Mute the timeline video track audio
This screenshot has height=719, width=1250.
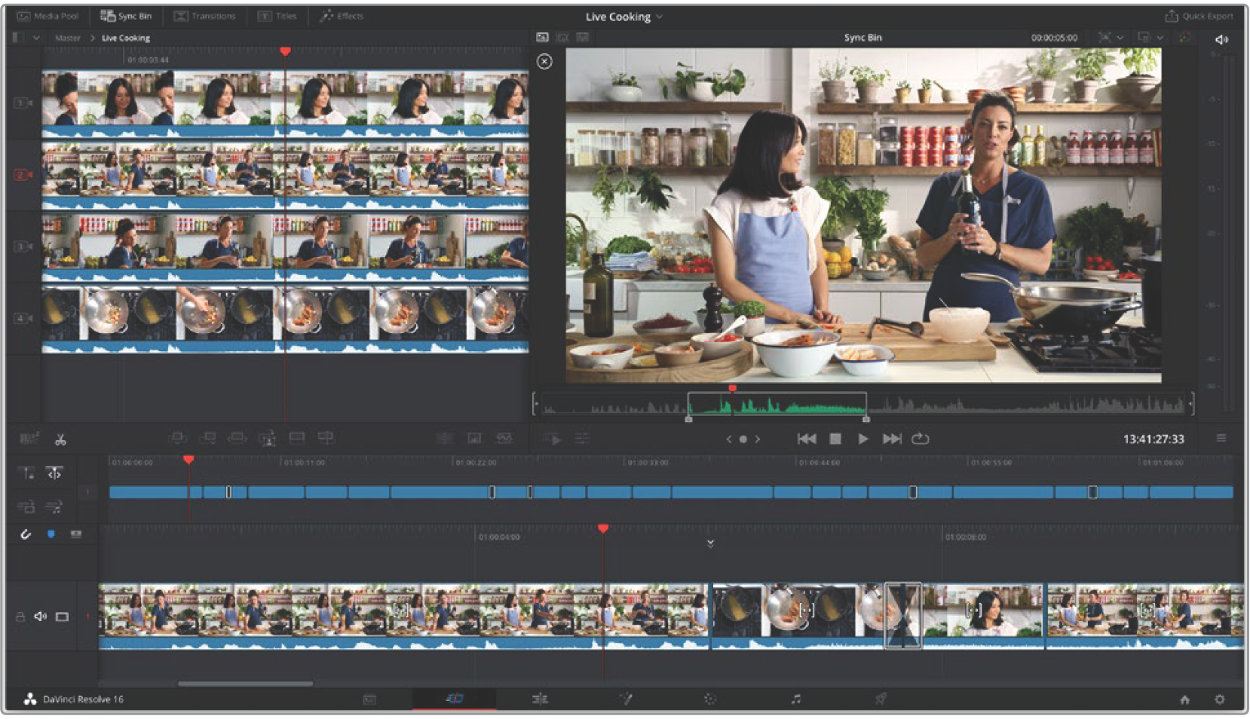coord(41,617)
